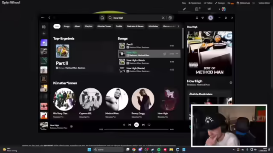Click the 'Neu' button in Spin Wheel toolbar
Image resolution: width=273 pixels, height=153 pixels.
184,3
